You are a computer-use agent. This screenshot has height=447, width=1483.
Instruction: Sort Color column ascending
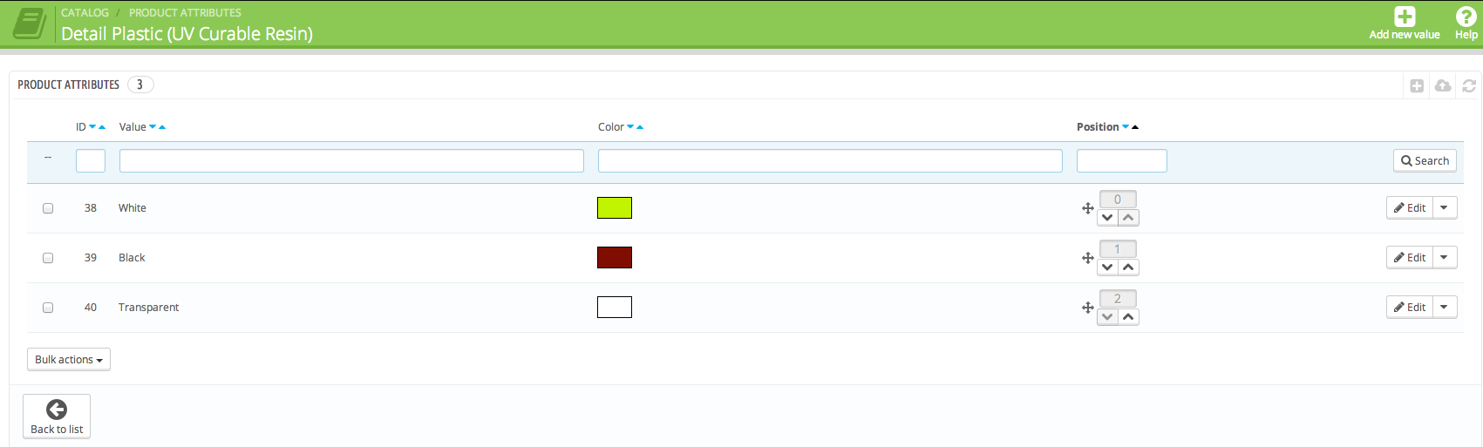tap(640, 127)
